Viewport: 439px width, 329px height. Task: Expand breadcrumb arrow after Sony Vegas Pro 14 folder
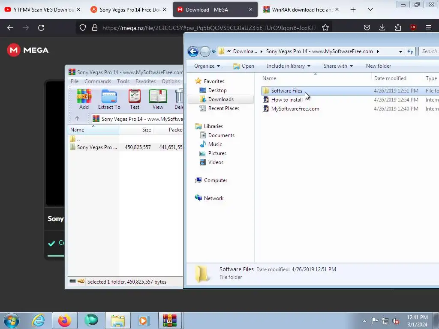[378, 51]
